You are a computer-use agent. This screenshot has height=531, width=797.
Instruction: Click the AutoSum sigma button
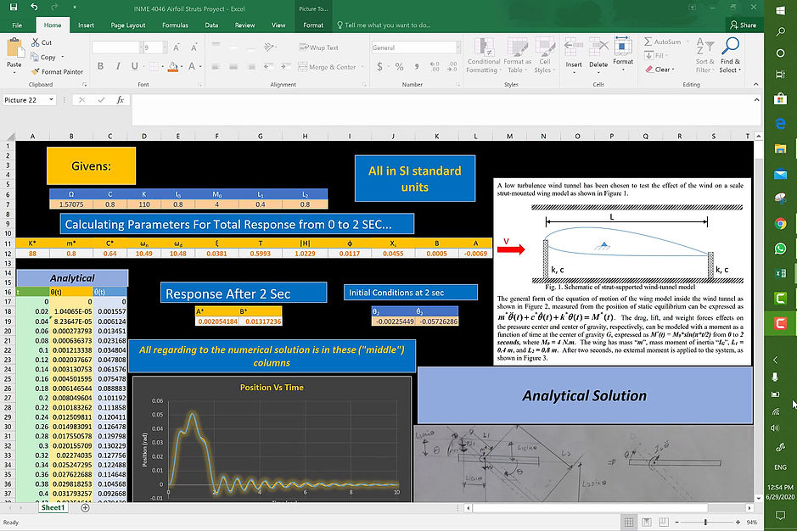coord(662,42)
